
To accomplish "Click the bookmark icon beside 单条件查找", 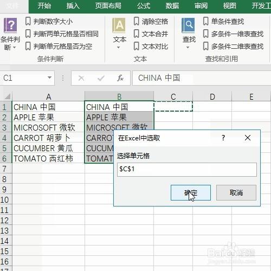I will click(205, 21).
